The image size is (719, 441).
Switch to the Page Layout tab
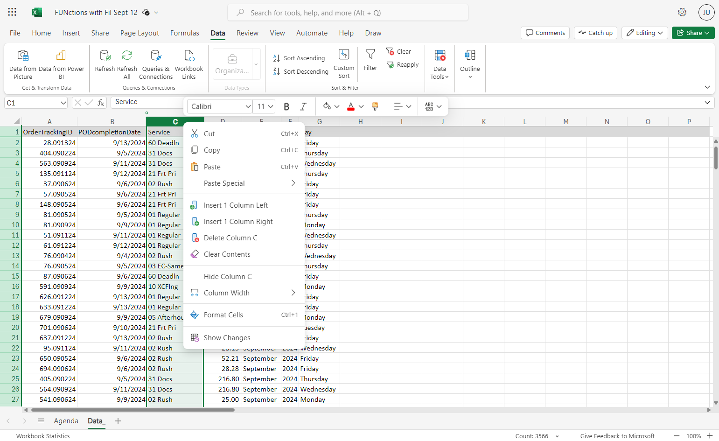tap(140, 33)
